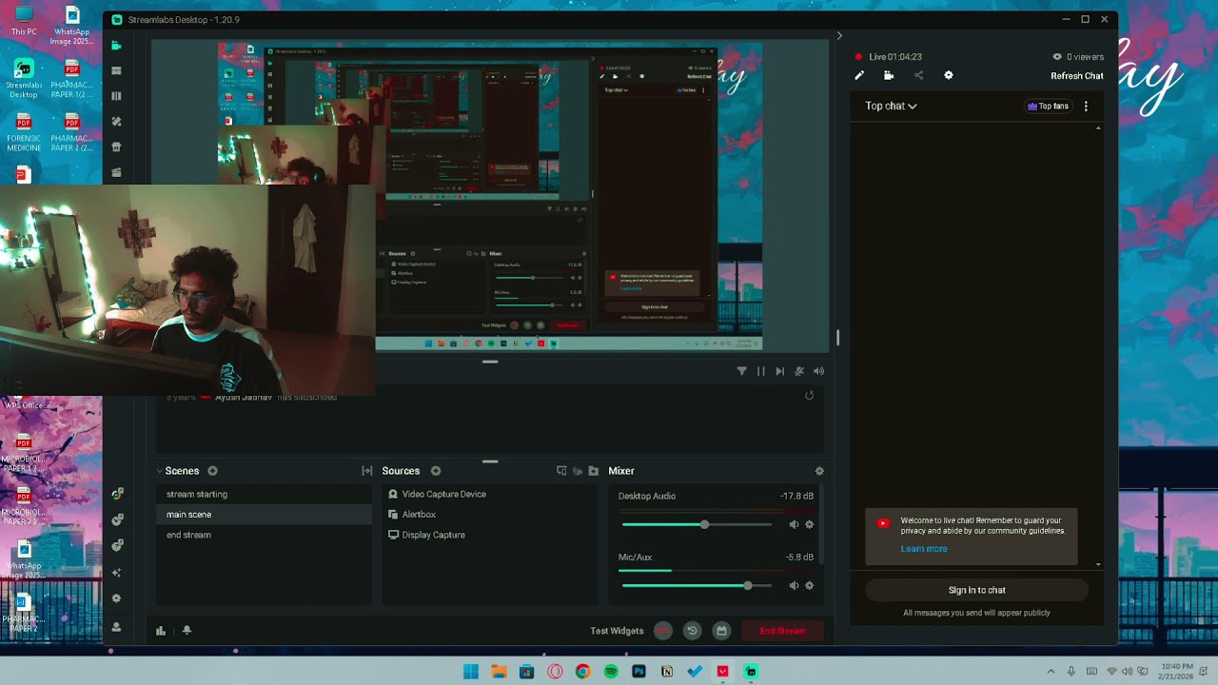Viewport: 1218px width, 685px height.
Task: Show hidden system tray icons chevron
Action: [1051, 672]
